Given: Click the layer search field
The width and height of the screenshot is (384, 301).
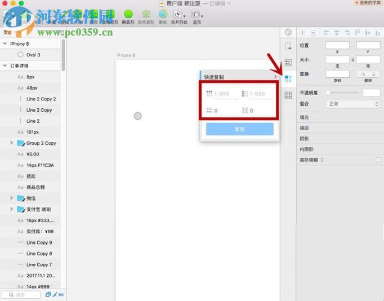Looking at the screenshot, I should [21, 294].
